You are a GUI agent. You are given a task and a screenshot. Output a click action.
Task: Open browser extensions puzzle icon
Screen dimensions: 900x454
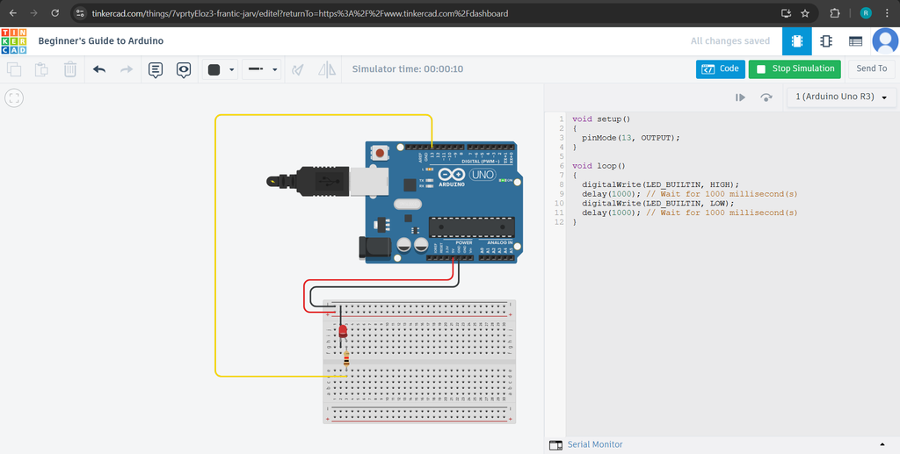click(835, 13)
